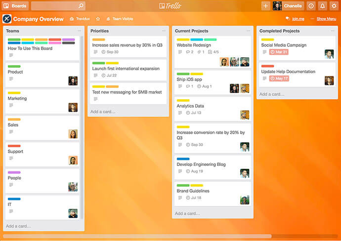Open the settings gear icon
Viewport: 341px width, 241px height.
pyautogui.click(x=334, y=6)
